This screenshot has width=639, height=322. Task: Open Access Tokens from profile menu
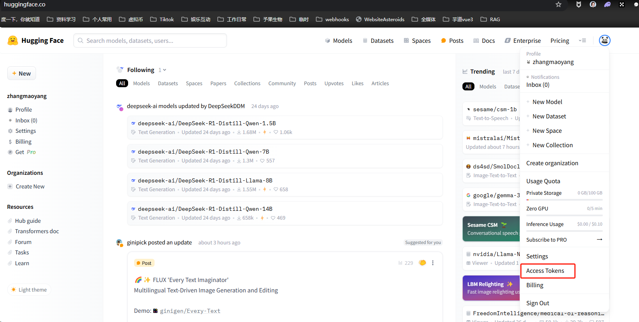pos(545,271)
